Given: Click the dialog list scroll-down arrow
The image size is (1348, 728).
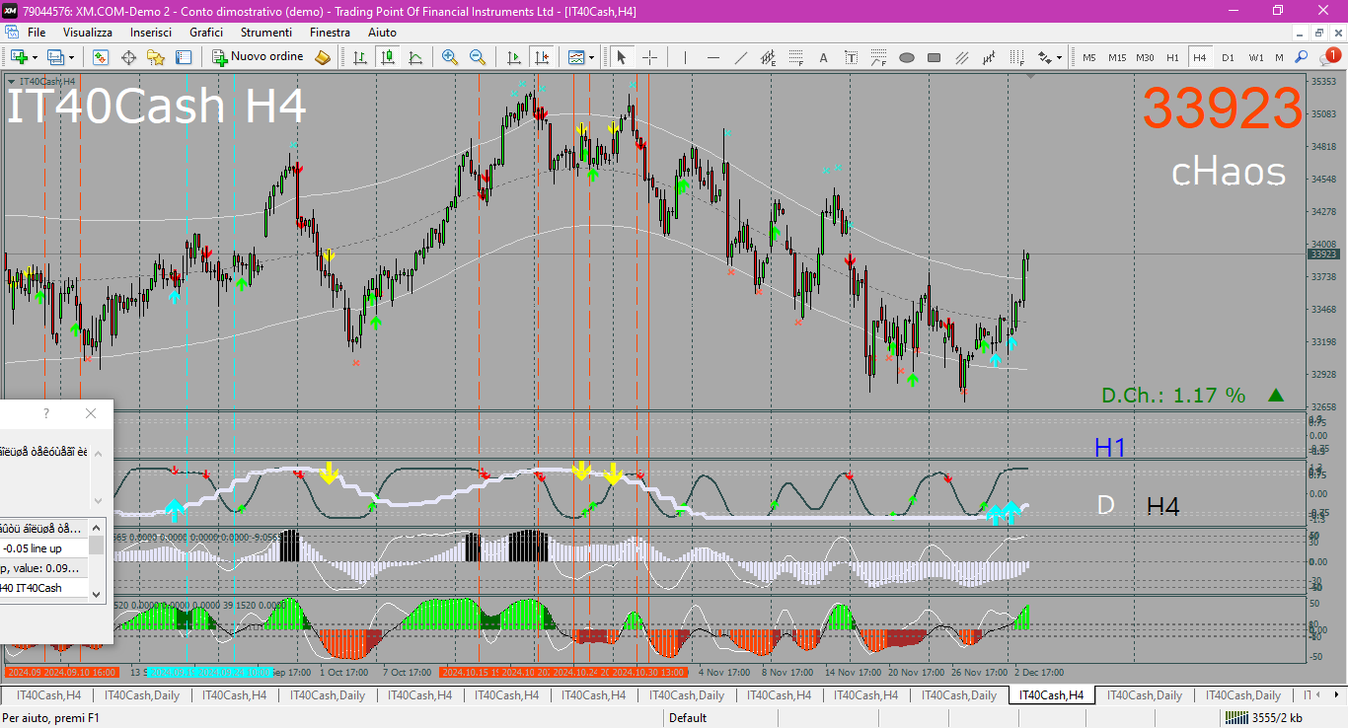Looking at the screenshot, I should pyautogui.click(x=97, y=593).
